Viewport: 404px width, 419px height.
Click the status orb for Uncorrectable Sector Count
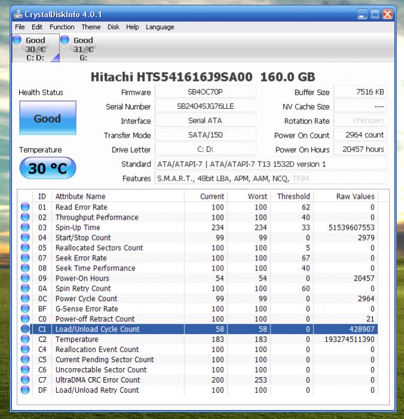pos(25,369)
